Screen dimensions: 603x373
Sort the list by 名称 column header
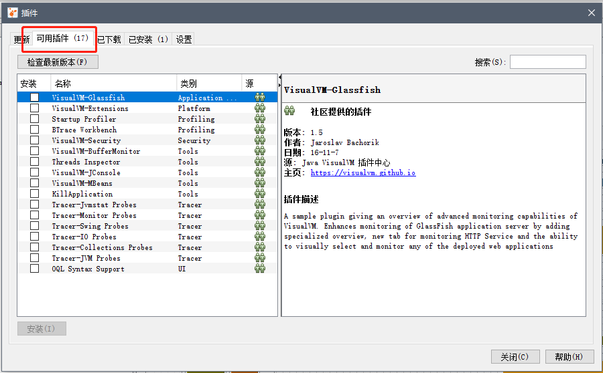tap(113, 84)
